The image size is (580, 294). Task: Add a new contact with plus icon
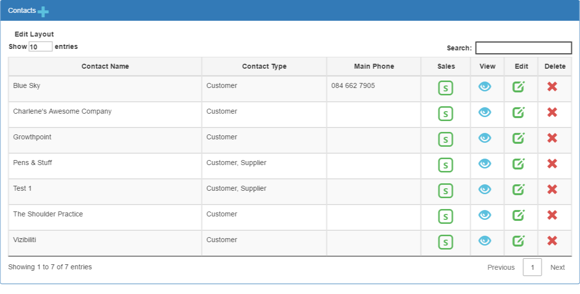tap(43, 12)
